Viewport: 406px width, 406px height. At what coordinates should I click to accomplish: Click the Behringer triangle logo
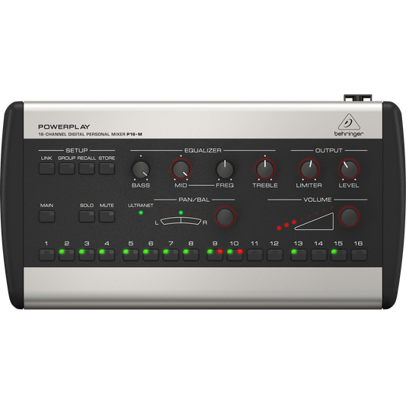coord(349,122)
